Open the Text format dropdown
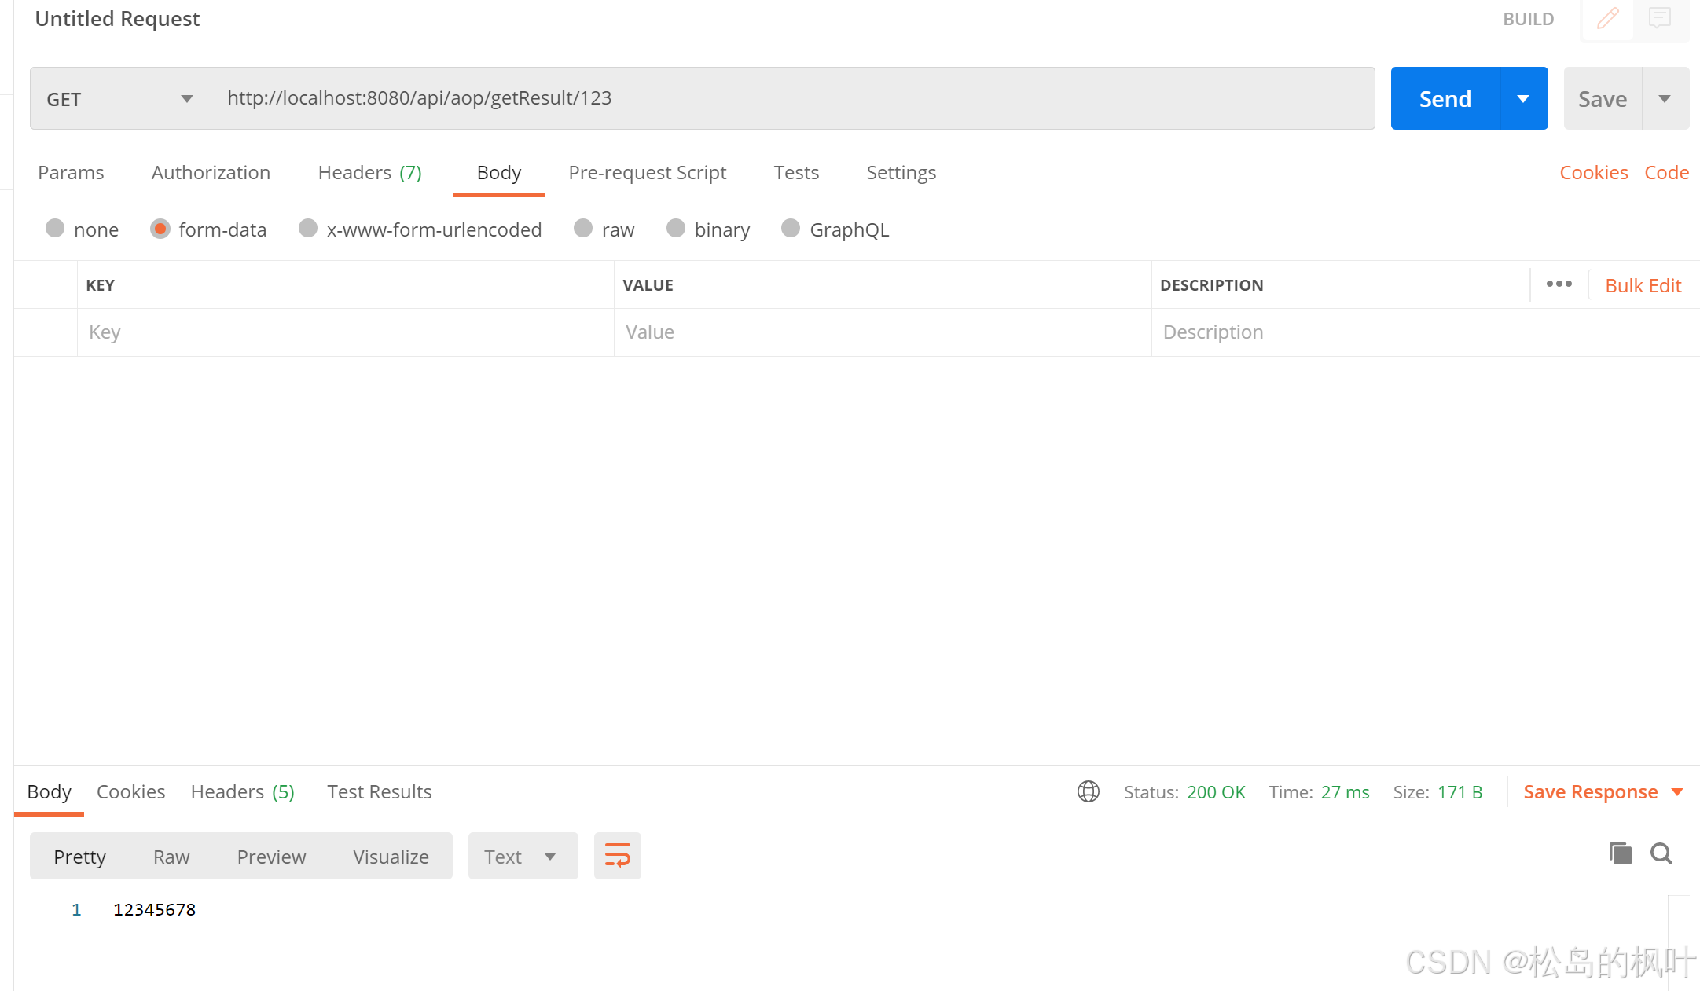The width and height of the screenshot is (1700, 991). [522, 857]
